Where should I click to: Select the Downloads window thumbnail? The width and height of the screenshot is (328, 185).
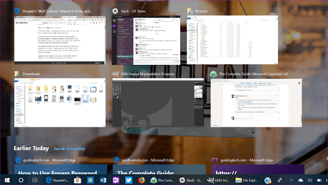pyautogui.click(x=60, y=102)
